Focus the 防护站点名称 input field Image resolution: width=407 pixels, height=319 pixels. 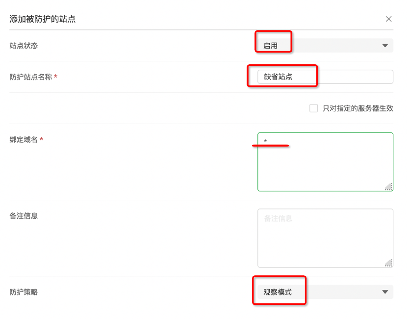click(325, 77)
